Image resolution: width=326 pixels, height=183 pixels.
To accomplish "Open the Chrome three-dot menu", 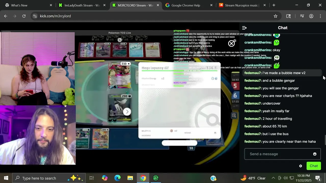I will point(320,16).
